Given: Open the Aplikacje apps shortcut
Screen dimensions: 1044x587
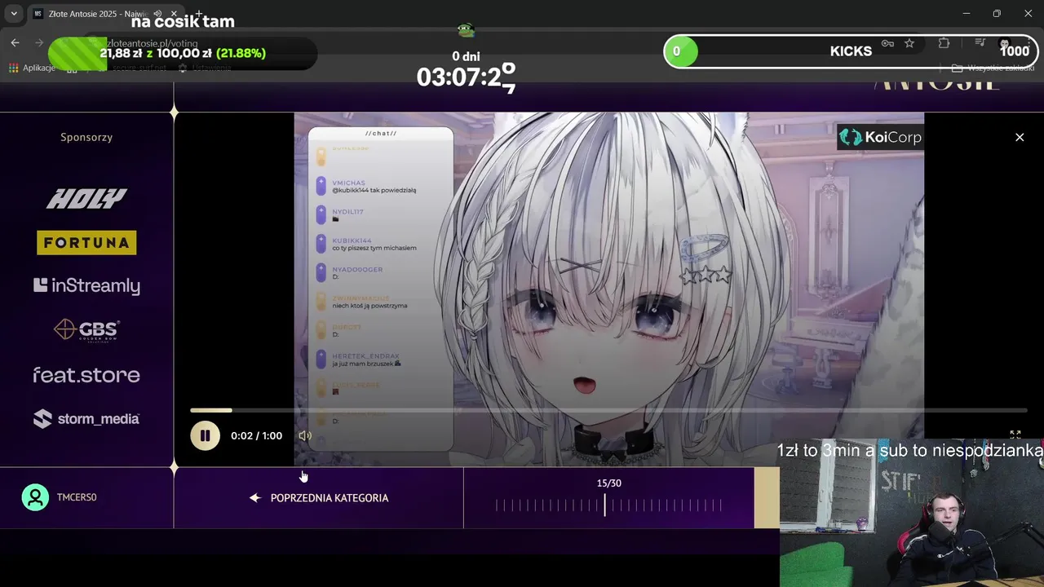Looking at the screenshot, I should point(32,68).
